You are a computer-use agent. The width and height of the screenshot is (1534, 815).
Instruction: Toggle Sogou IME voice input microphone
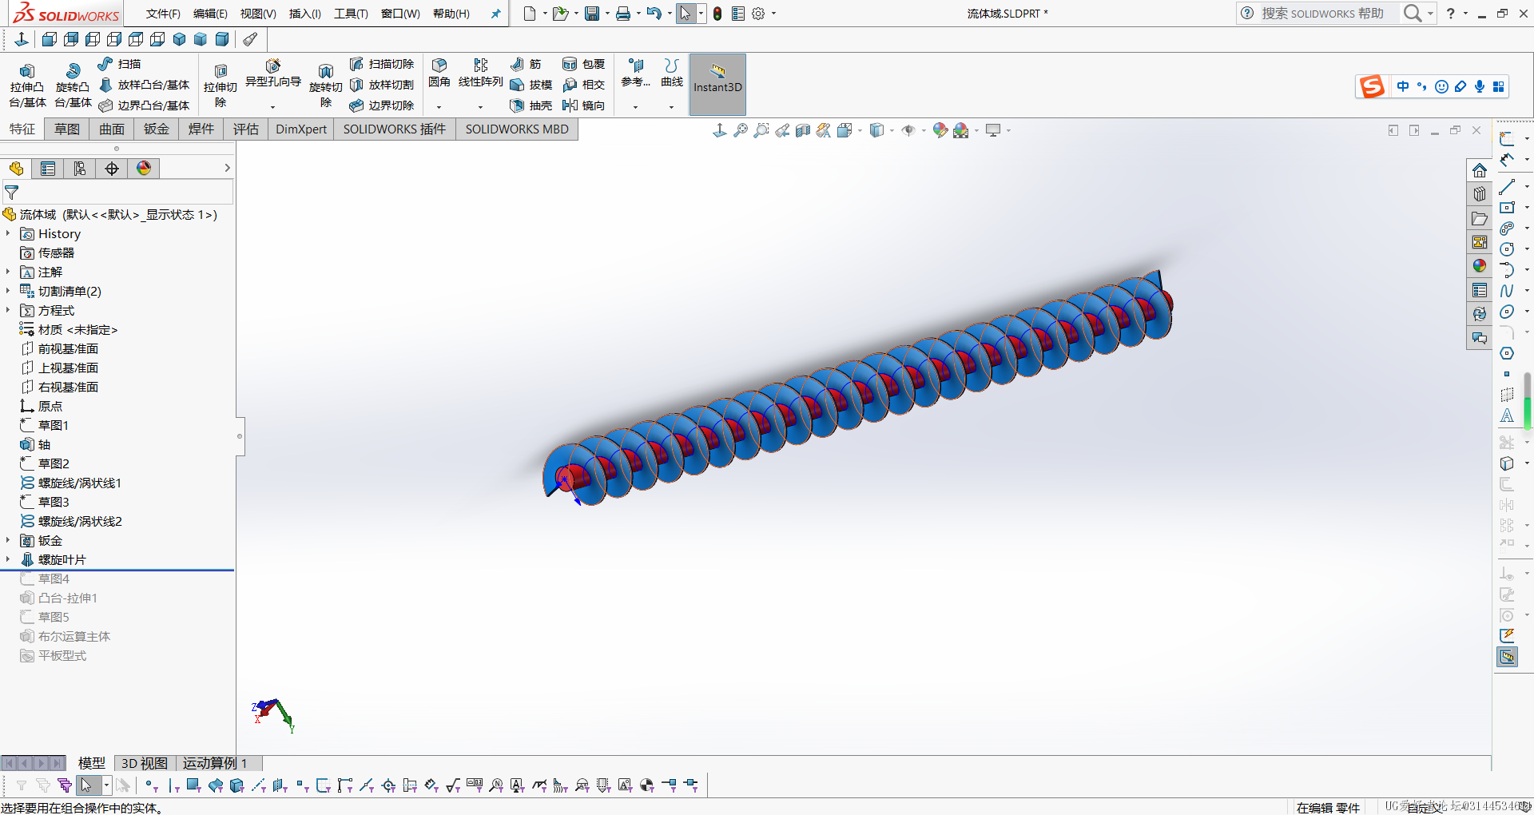tap(1480, 86)
